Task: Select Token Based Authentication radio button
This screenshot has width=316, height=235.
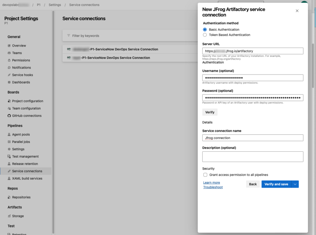Action: click(x=205, y=35)
